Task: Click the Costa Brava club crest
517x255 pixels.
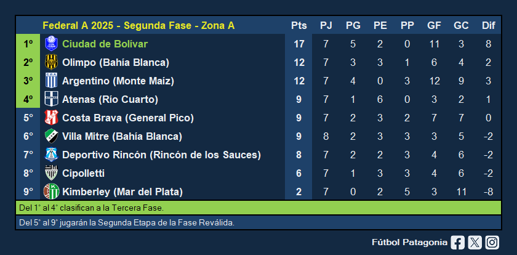Action: [x=51, y=118]
